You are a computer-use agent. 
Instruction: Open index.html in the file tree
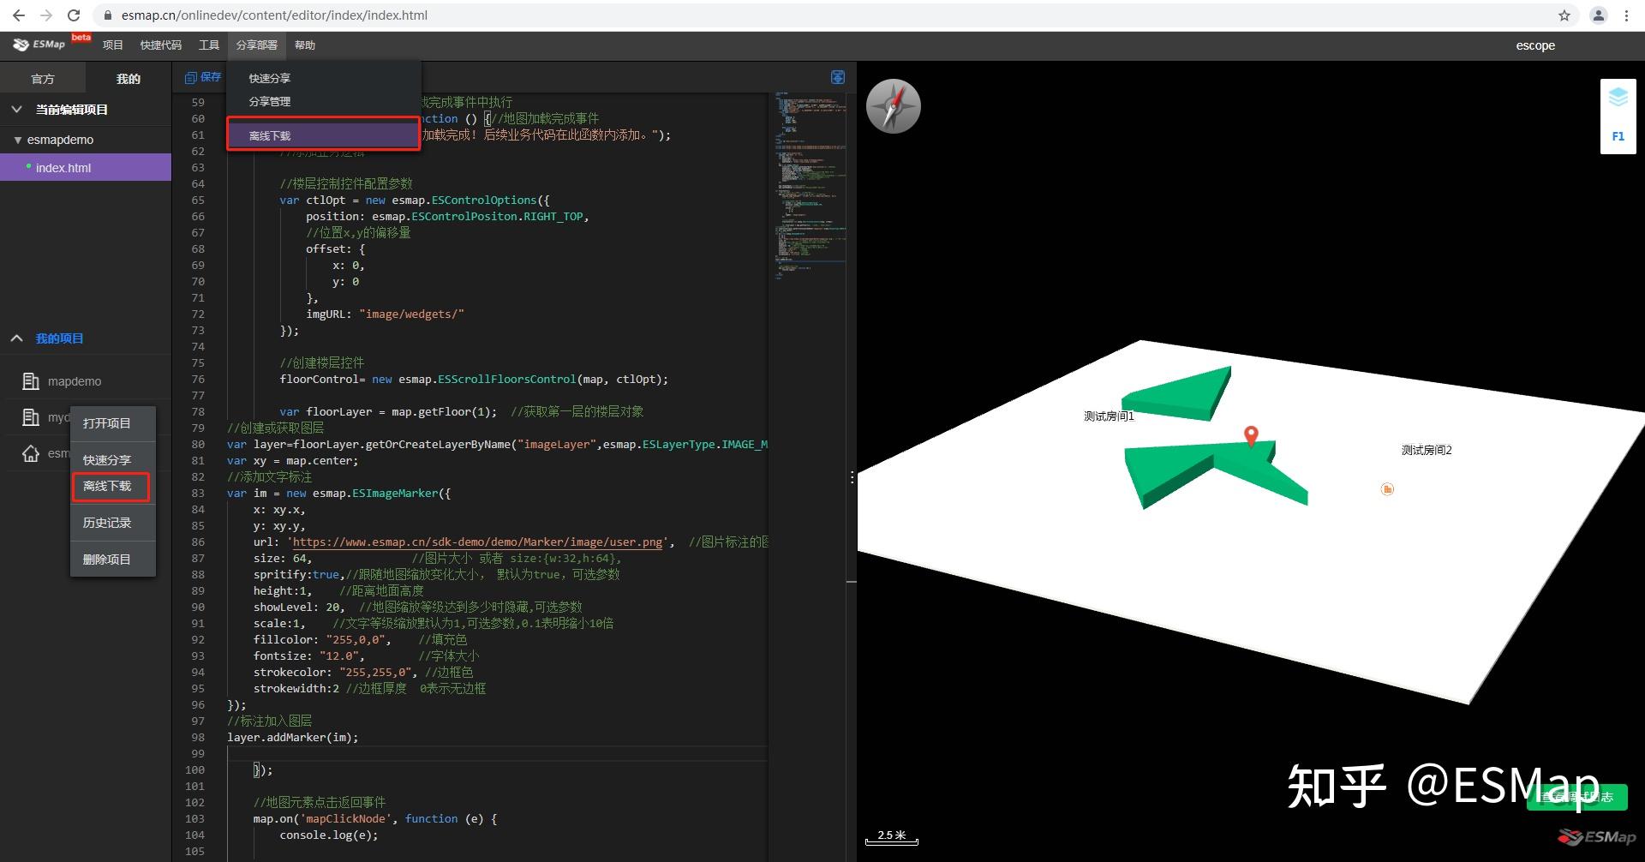click(86, 168)
